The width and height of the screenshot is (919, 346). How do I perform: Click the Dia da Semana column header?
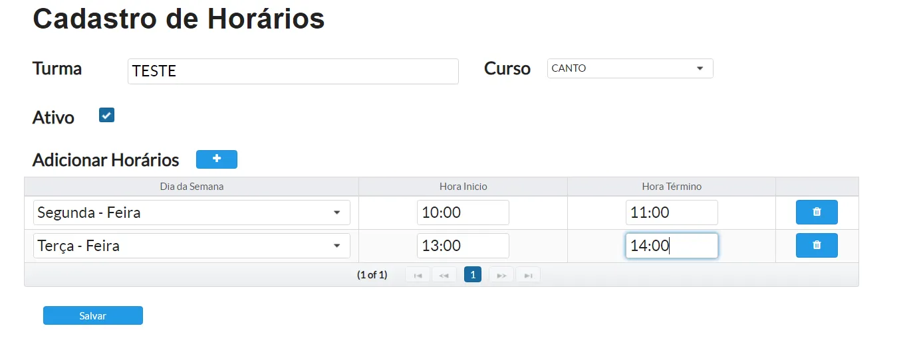(192, 187)
